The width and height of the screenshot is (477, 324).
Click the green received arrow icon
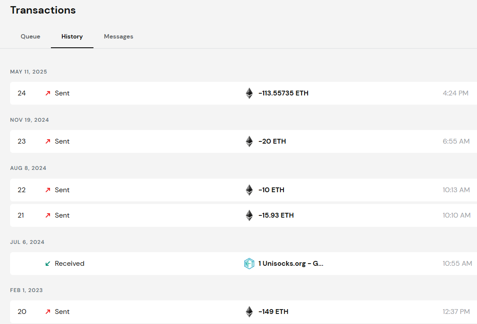click(48, 264)
